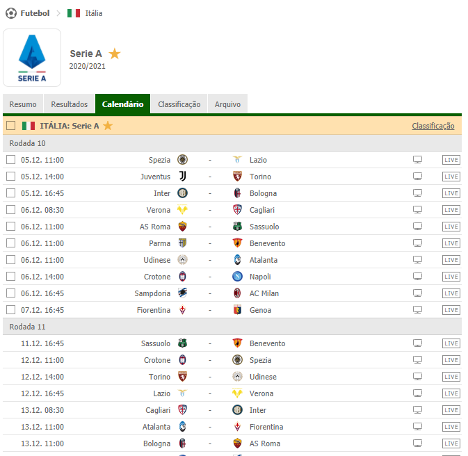
Task: Check the Spezia - Lazio match checkbox
Action: point(10,160)
